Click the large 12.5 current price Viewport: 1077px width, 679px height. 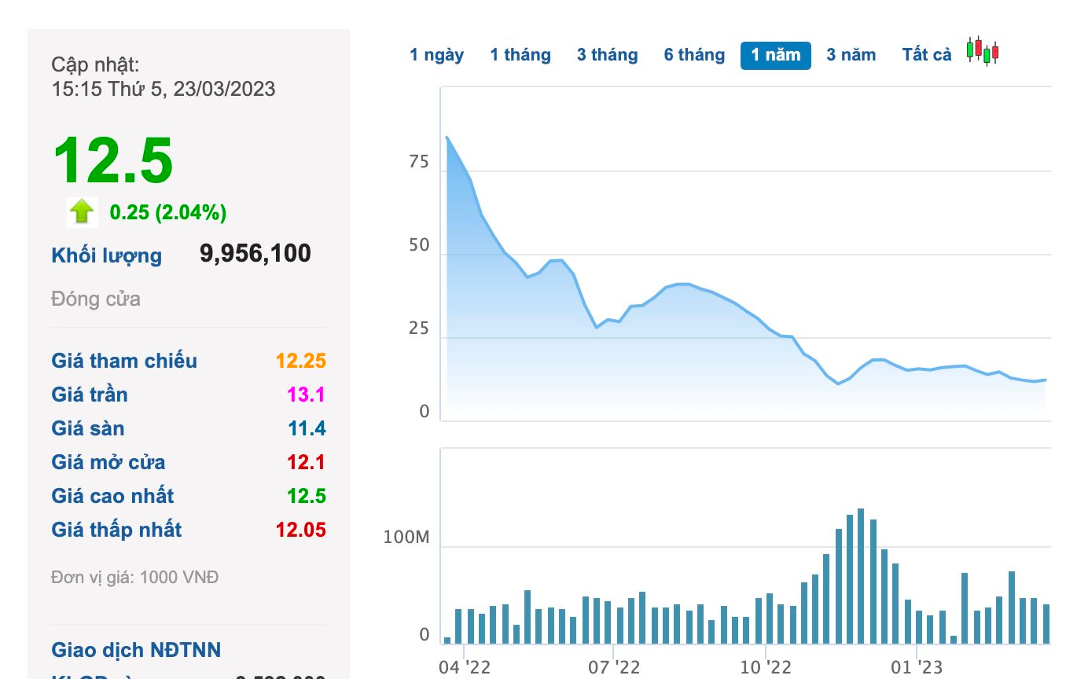(113, 161)
